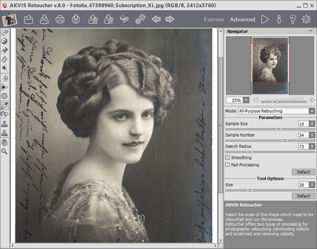Open the 25% zoom level dropdown
This screenshot has height=249, width=317.
(246, 100)
